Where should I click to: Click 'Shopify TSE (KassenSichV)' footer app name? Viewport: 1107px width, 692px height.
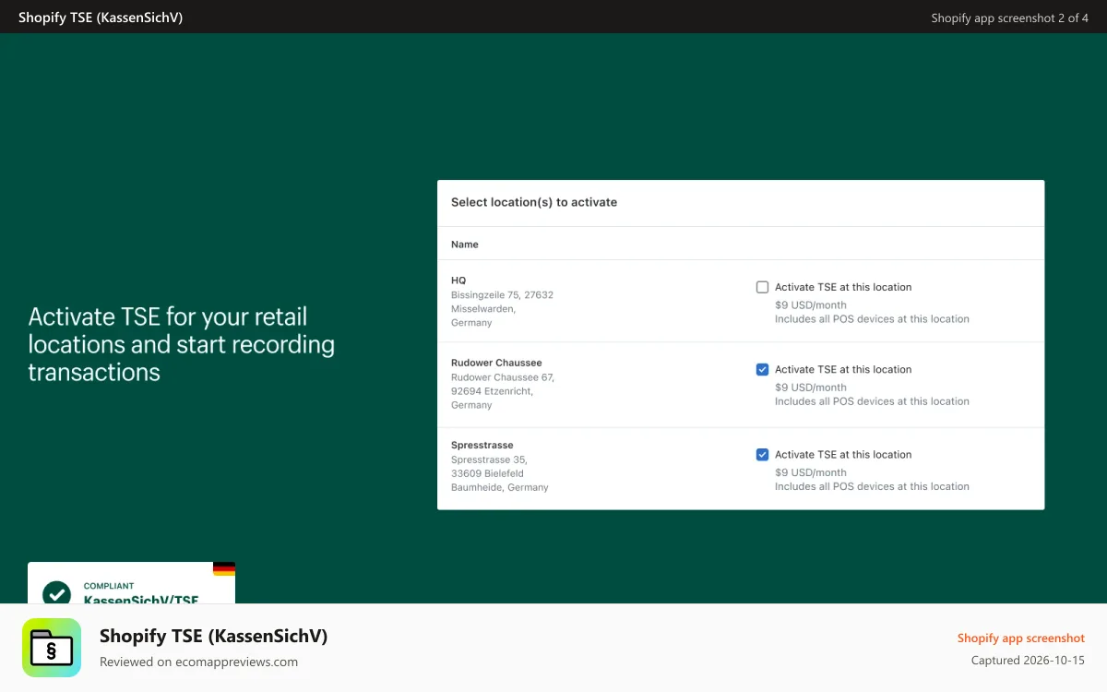(x=213, y=636)
